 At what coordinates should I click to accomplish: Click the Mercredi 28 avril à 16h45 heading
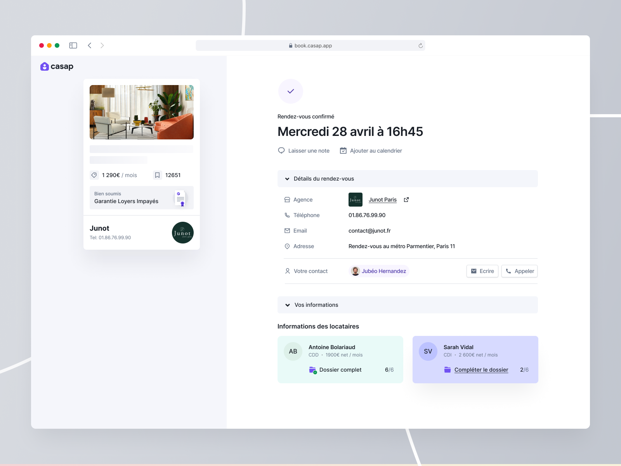coord(350,132)
